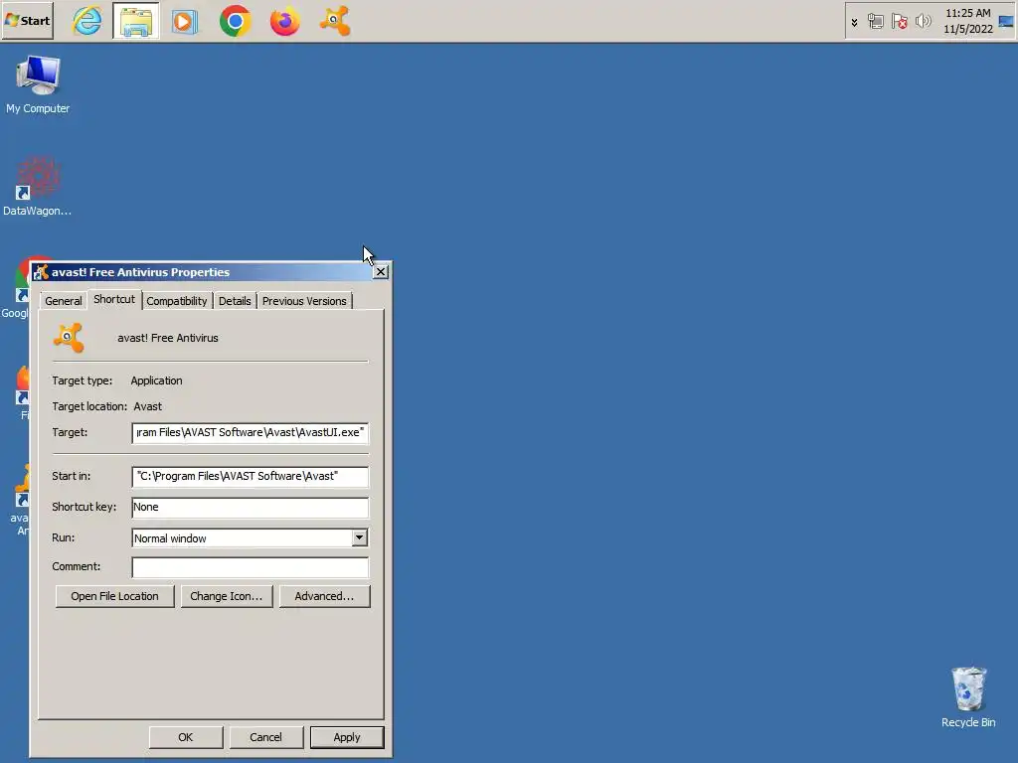Click the 'avast! Free Antivirus' name text
The image size is (1018, 763).
coord(167,338)
